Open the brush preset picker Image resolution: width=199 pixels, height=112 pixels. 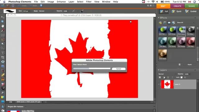10,11
